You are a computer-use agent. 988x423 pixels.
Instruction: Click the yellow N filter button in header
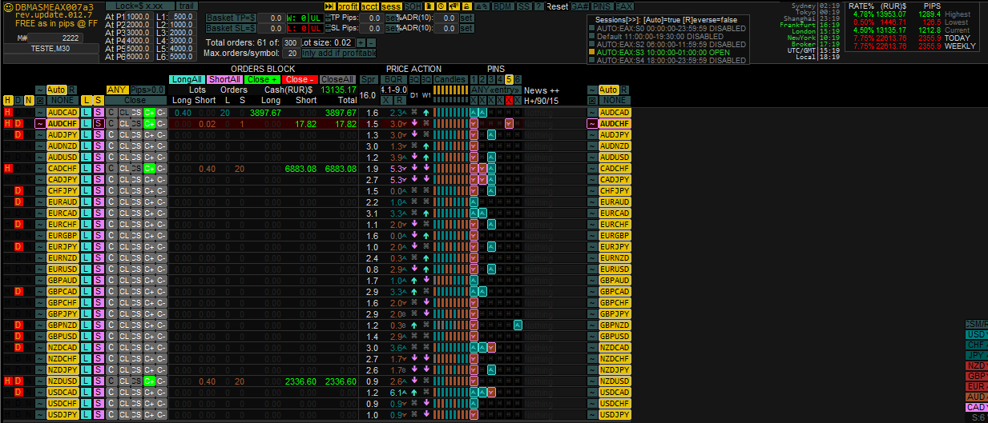coord(29,100)
